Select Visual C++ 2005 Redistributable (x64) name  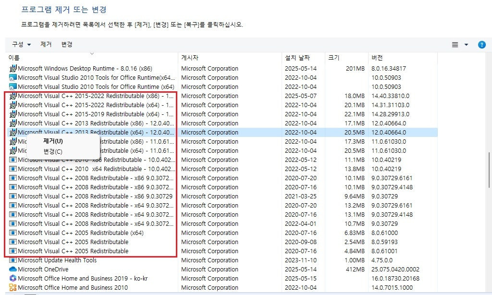click(x=81, y=233)
